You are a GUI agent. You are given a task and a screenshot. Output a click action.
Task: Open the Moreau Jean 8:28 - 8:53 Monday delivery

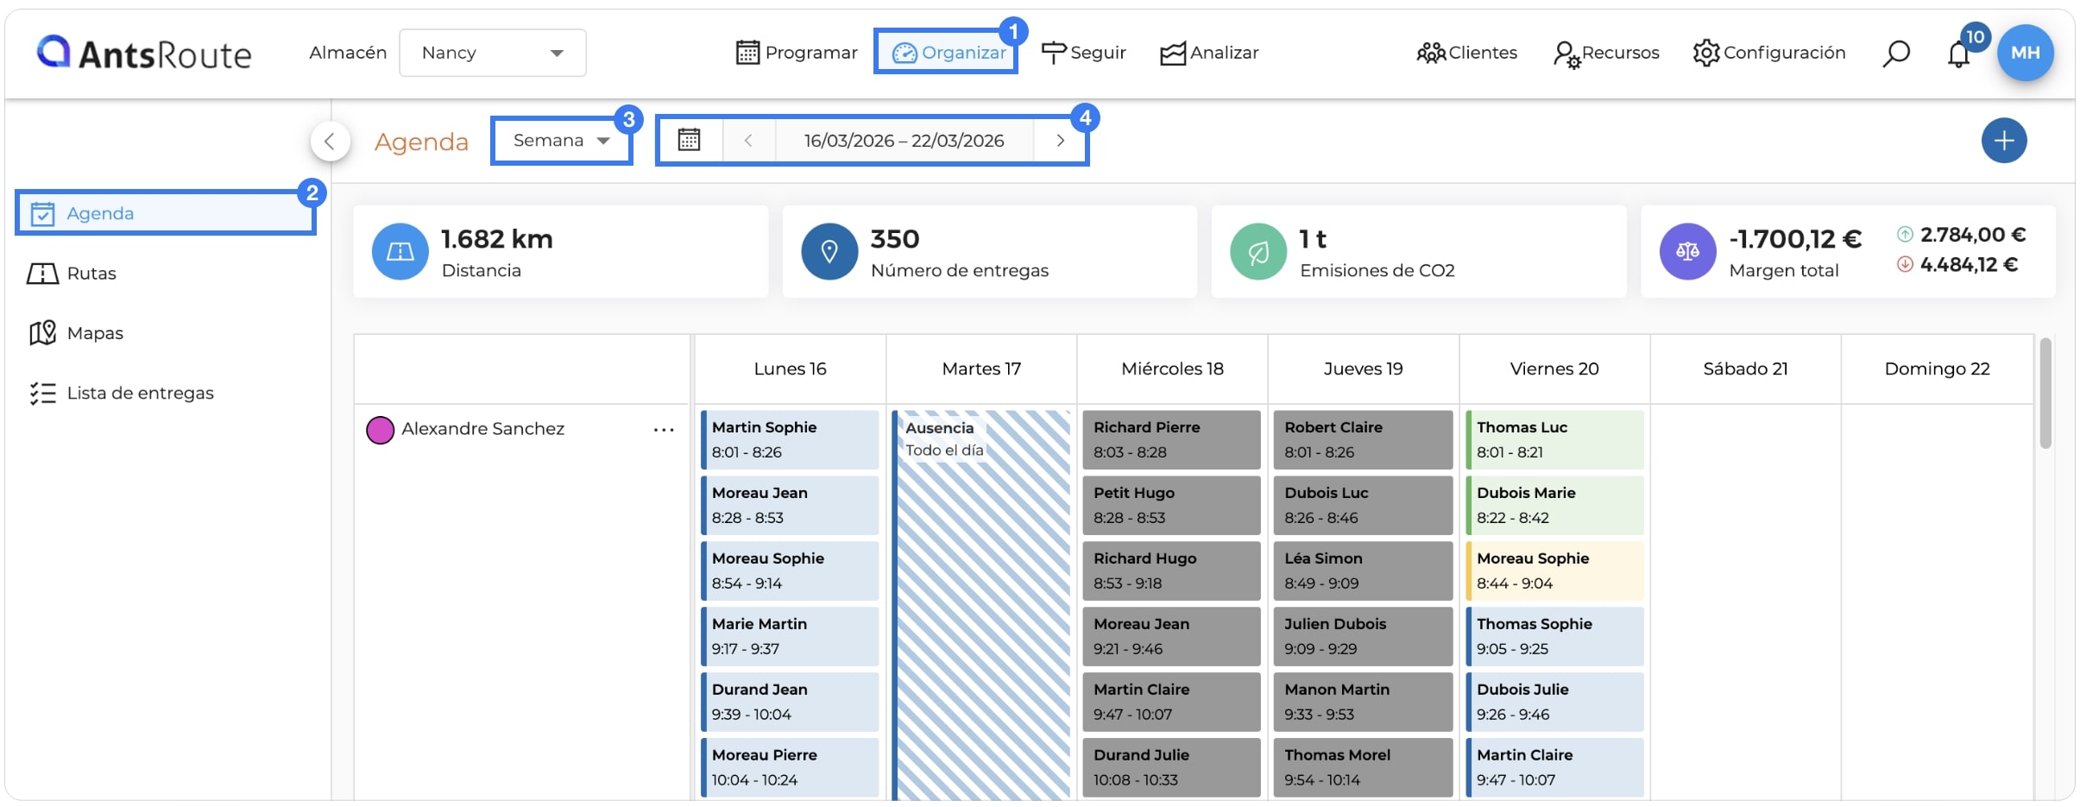[x=790, y=505]
